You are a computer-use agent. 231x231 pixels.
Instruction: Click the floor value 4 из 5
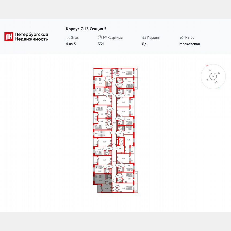[71, 44]
